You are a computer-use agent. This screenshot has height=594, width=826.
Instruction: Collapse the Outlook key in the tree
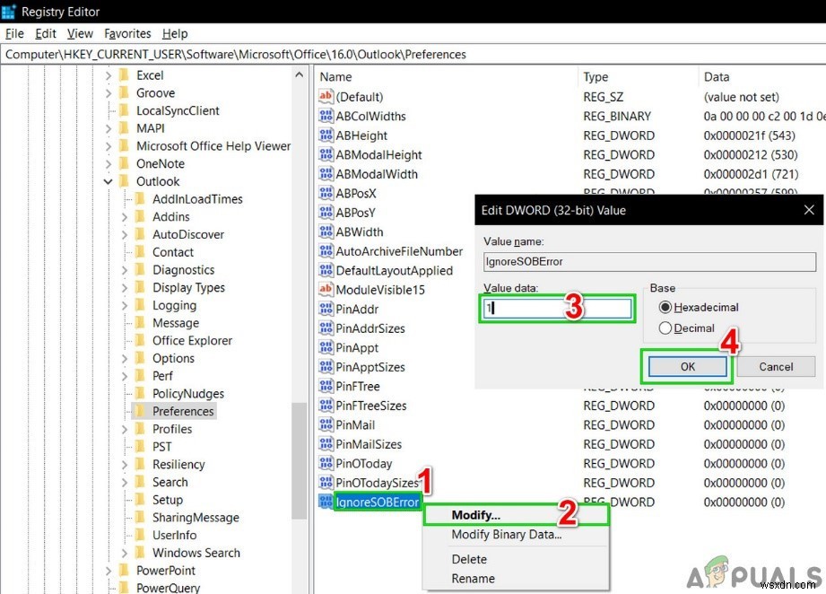[107, 181]
